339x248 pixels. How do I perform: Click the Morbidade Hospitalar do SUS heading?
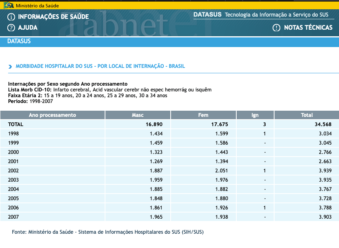click(x=100, y=66)
